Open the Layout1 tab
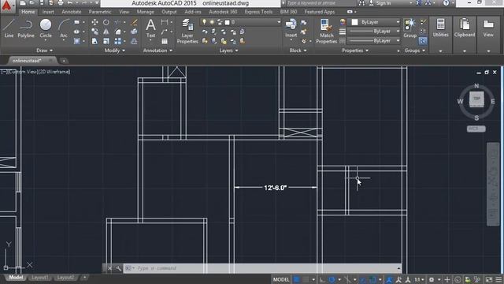Screen dimensions: 504x284 coord(40,278)
